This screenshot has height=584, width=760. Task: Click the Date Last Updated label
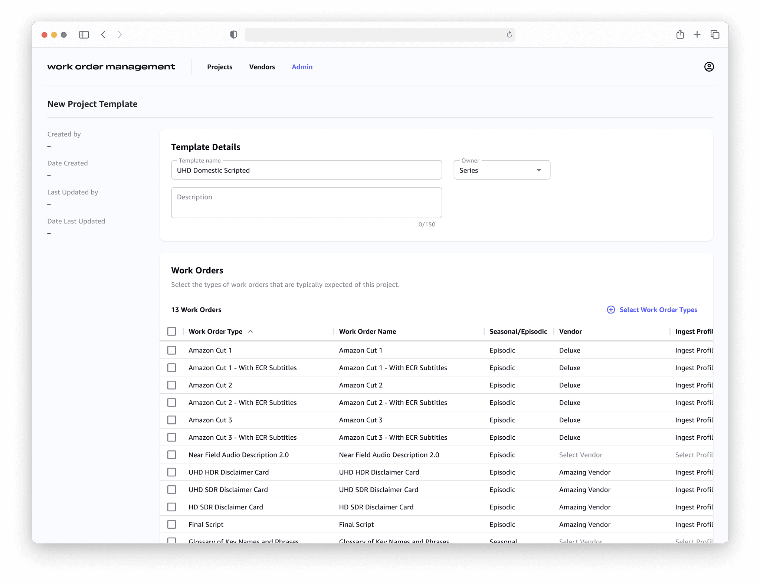click(x=76, y=221)
